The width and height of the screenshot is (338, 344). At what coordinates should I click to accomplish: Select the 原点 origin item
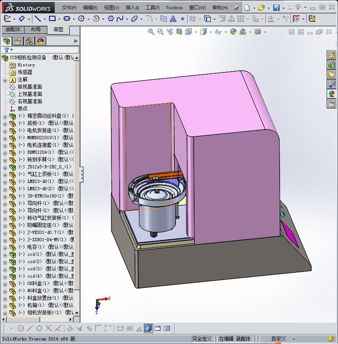click(22, 108)
